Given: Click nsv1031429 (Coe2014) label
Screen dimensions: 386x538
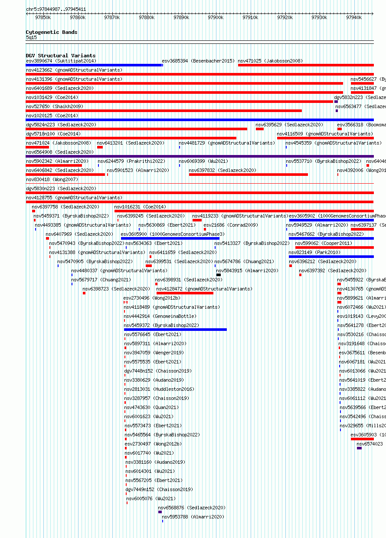Looking at the screenshot, I should [x=52, y=97].
